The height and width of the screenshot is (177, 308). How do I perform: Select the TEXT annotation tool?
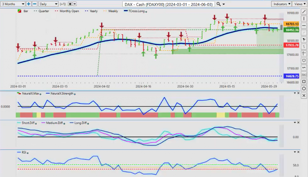(x=303, y=74)
